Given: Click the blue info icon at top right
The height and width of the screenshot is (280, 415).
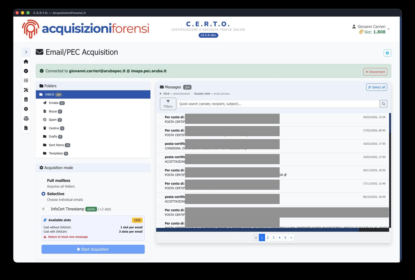Looking at the screenshot, I should [387, 53].
